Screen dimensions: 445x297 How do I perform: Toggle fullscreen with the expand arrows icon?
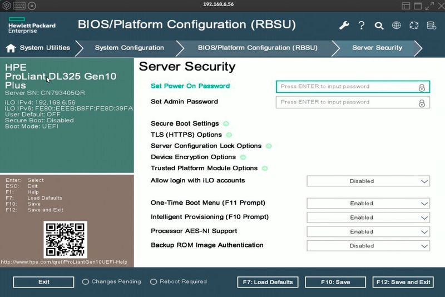[x=429, y=6]
